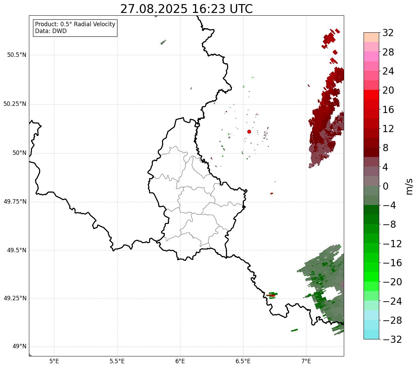
Task: Click the colorbar value −12
Action: tap(392, 244)
